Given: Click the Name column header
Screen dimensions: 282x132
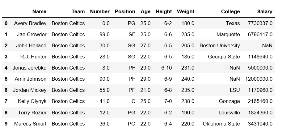Looking at the screenshot, I should pyautogui.click(x=39, y=11).
